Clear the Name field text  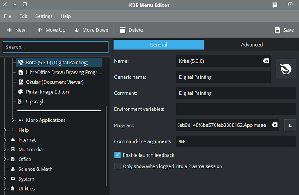click(x=266, y=61)
